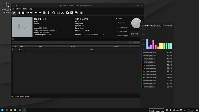Click the 29,4% usage row in monitor

[157, 81]
